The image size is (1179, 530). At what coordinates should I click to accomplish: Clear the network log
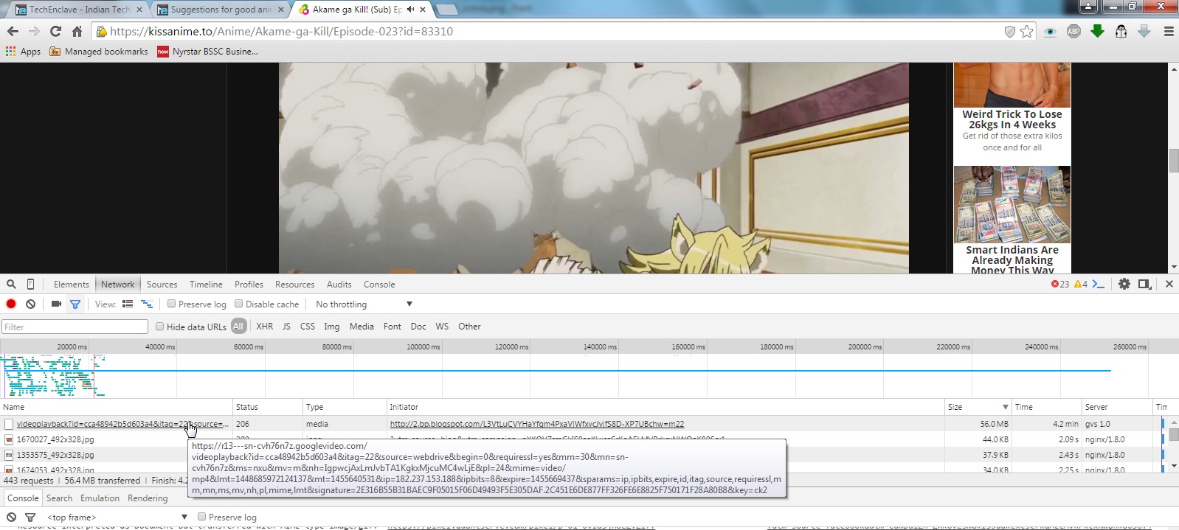point(30,304)
